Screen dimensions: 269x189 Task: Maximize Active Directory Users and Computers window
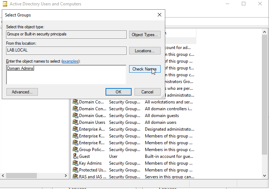click(244, 4)
